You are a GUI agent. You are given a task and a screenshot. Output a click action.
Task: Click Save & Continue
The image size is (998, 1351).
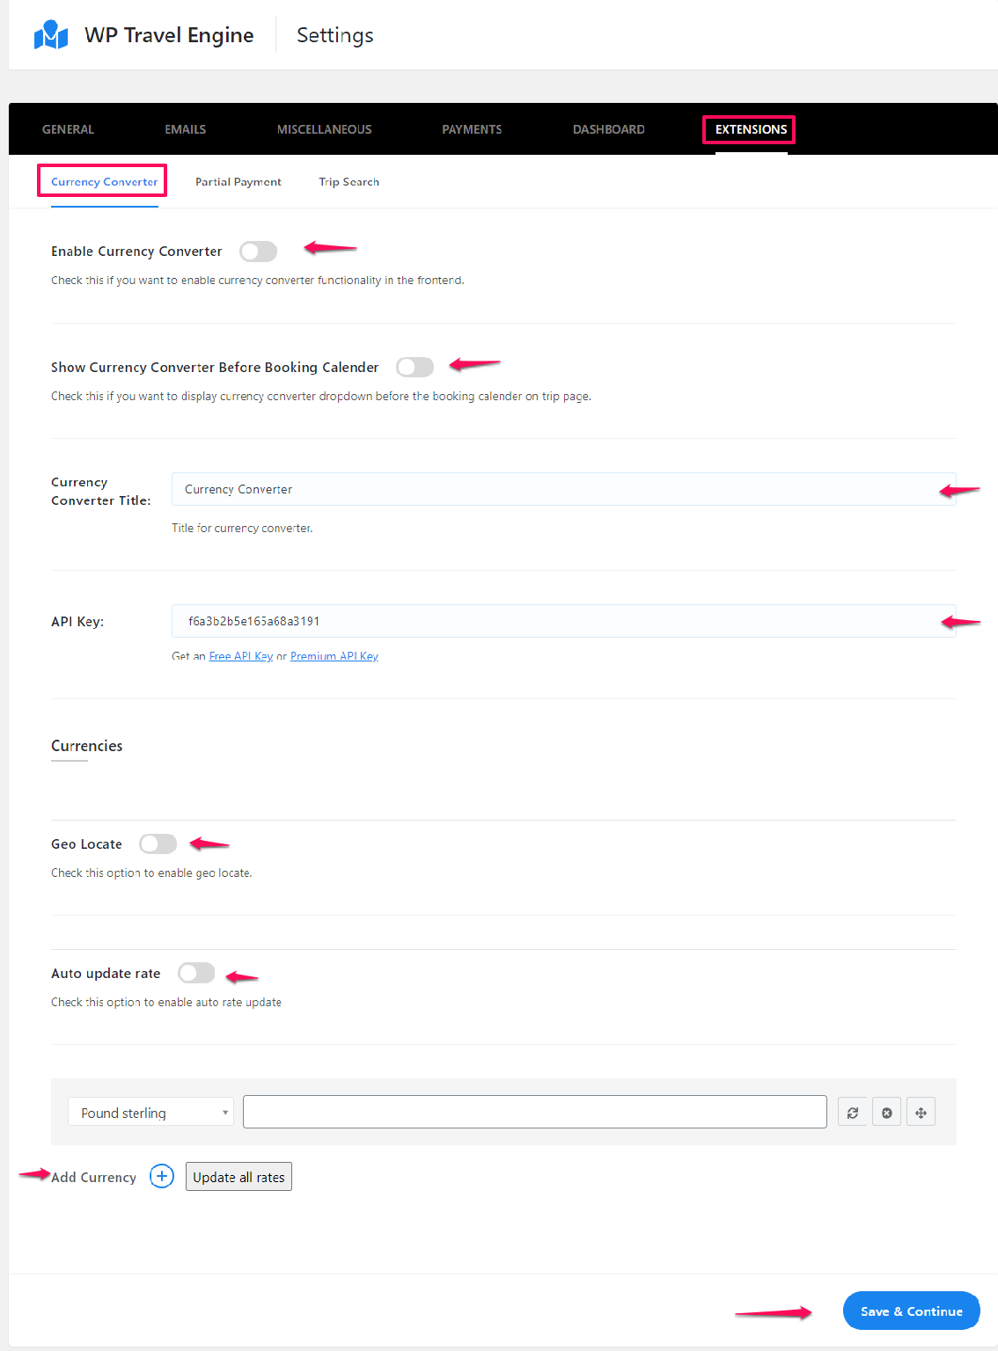tap(912, 1311)
